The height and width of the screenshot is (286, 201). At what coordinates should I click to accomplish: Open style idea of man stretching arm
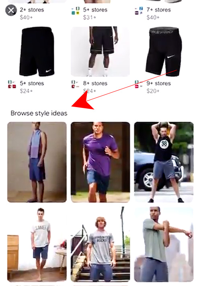click(x=164, y=244)
